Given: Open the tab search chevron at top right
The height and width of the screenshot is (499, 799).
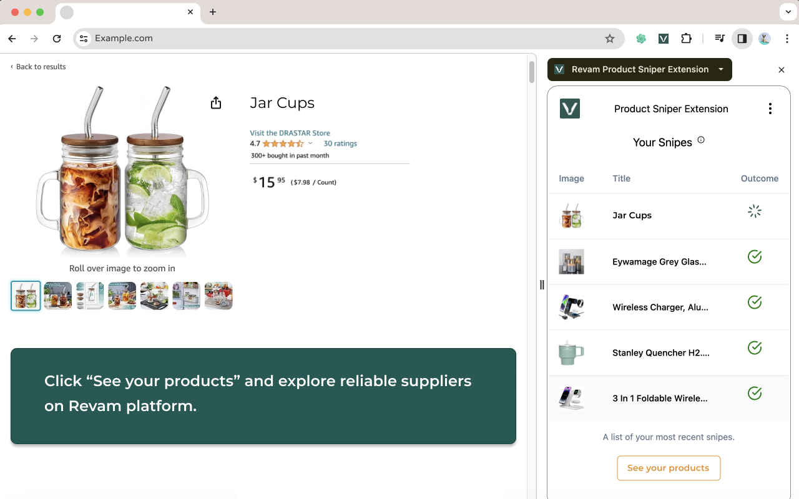Looking at the screenshot, I should [788, 12].
